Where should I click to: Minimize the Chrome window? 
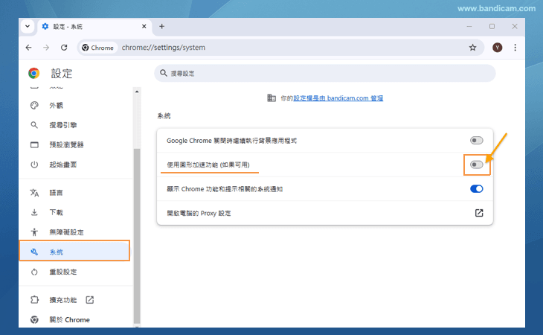coord(469,26)
